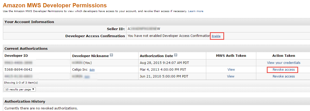Viewport: 310px width, 111px height.
Task: Click the Authorization Date column header
Action: click(156, 56)
